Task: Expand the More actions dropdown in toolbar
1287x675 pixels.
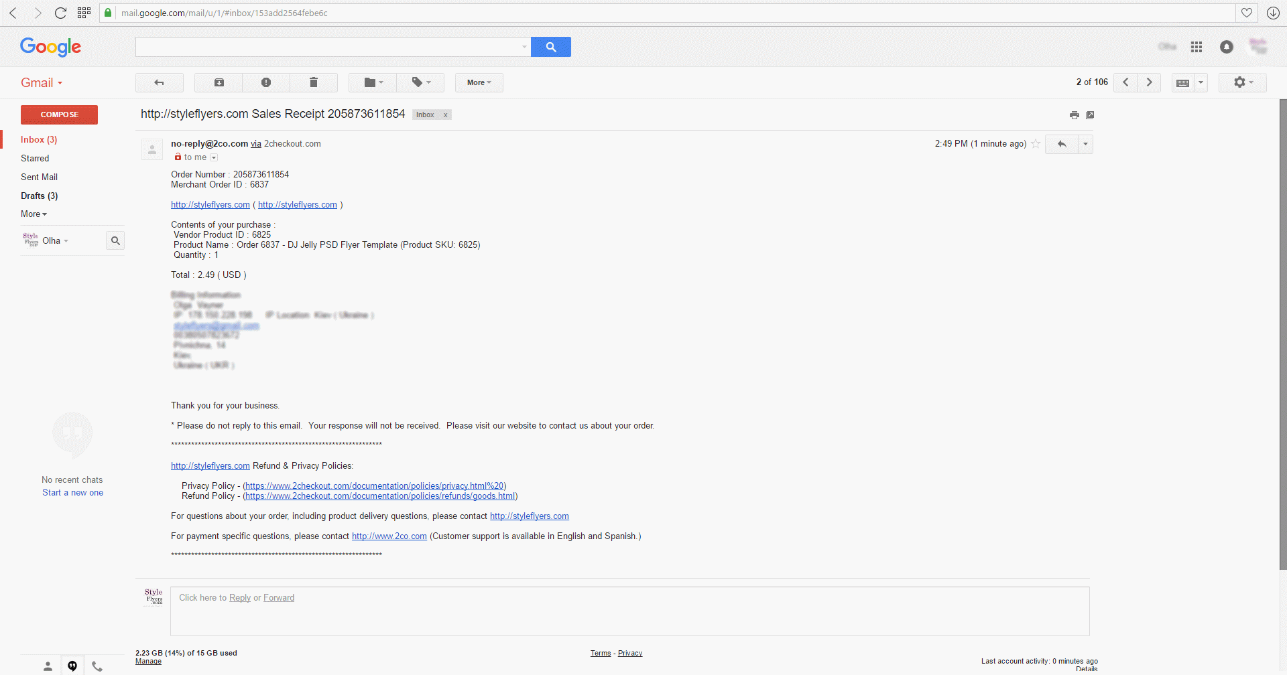Action: (479, 82)
